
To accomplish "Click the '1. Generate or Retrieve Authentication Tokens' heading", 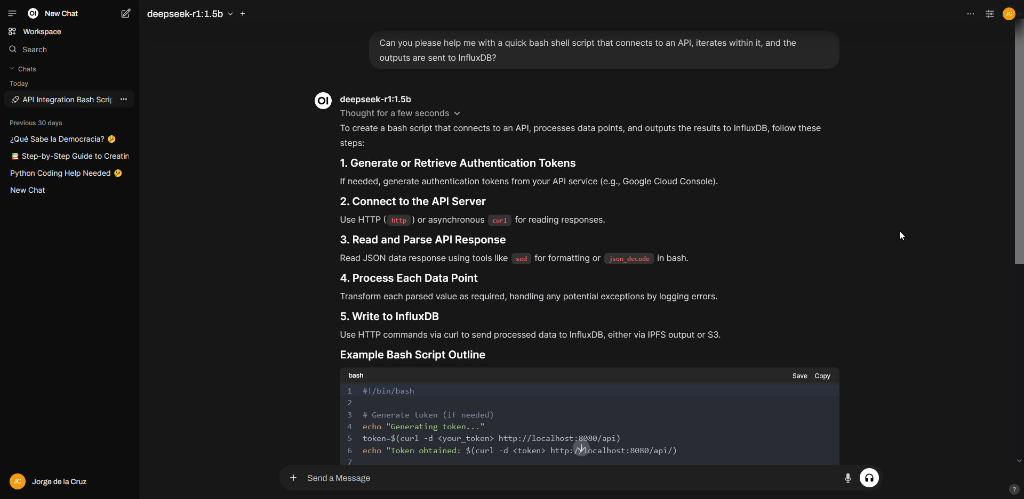I will pos(458,163).
